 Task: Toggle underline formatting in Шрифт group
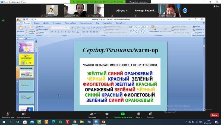pos(59,32)
